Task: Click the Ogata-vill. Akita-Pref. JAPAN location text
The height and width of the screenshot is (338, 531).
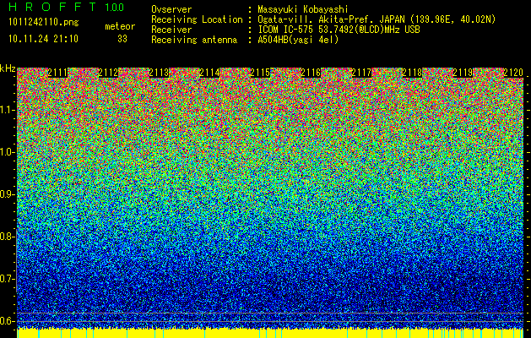Action: tap(377, 19)
